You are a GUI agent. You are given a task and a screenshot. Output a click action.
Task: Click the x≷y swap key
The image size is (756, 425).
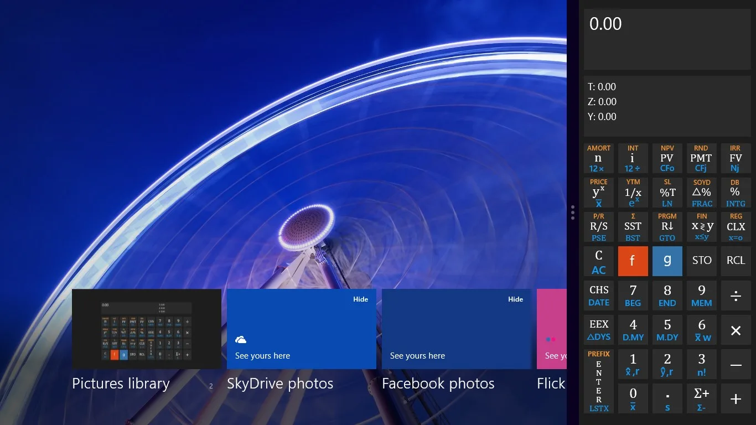(701, 227)
